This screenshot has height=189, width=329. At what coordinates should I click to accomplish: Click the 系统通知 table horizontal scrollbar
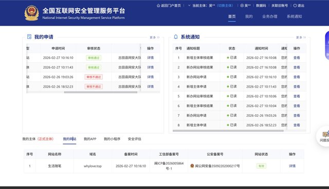(228, 131)
